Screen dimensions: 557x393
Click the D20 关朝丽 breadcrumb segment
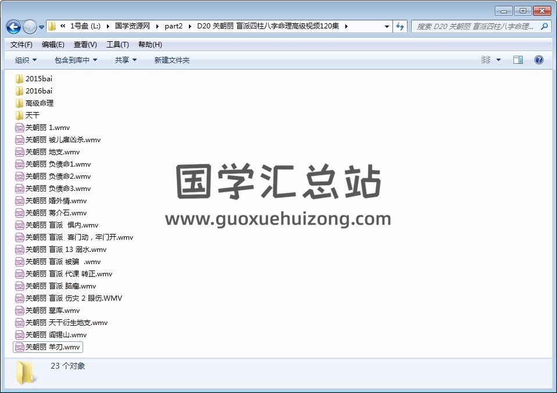point(268,26)
